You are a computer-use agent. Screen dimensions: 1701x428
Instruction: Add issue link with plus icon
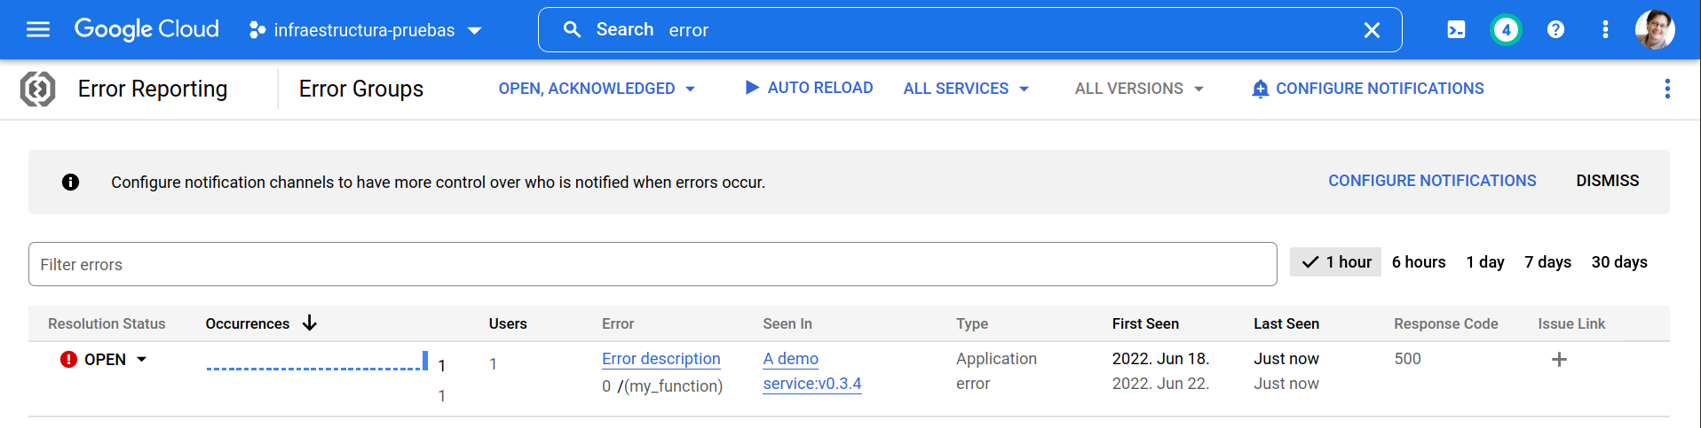point(1558,360)
